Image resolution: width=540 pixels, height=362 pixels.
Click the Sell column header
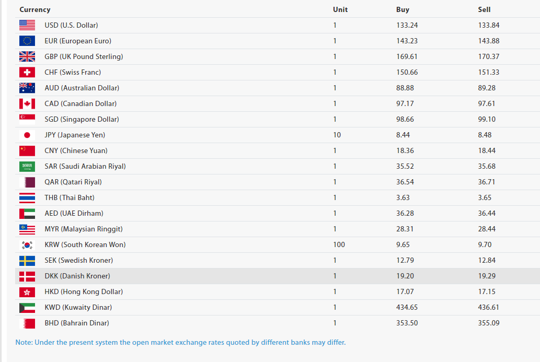pyautogui.click(x=484, y=9)
